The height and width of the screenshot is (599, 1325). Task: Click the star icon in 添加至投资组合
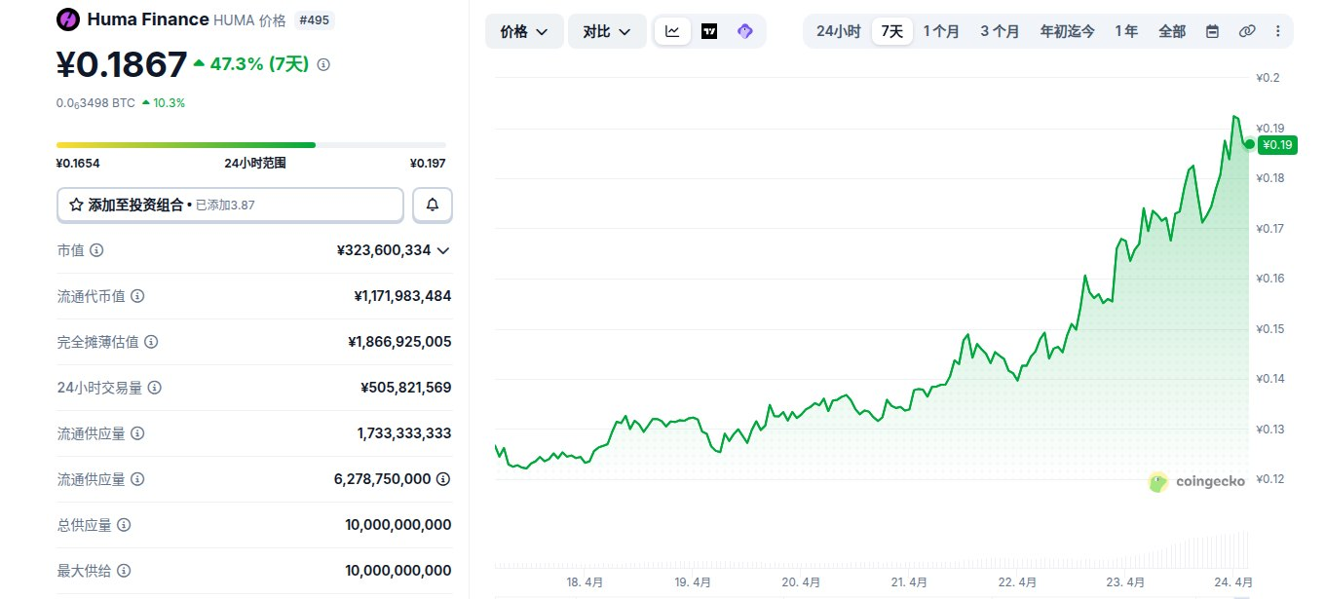tap(76, 205)
